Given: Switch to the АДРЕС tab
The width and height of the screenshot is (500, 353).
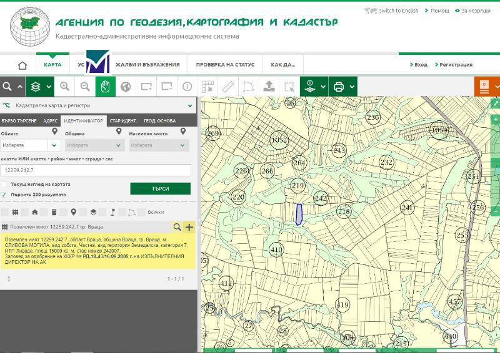Looking at the screenshot, I should pos(51,120).
